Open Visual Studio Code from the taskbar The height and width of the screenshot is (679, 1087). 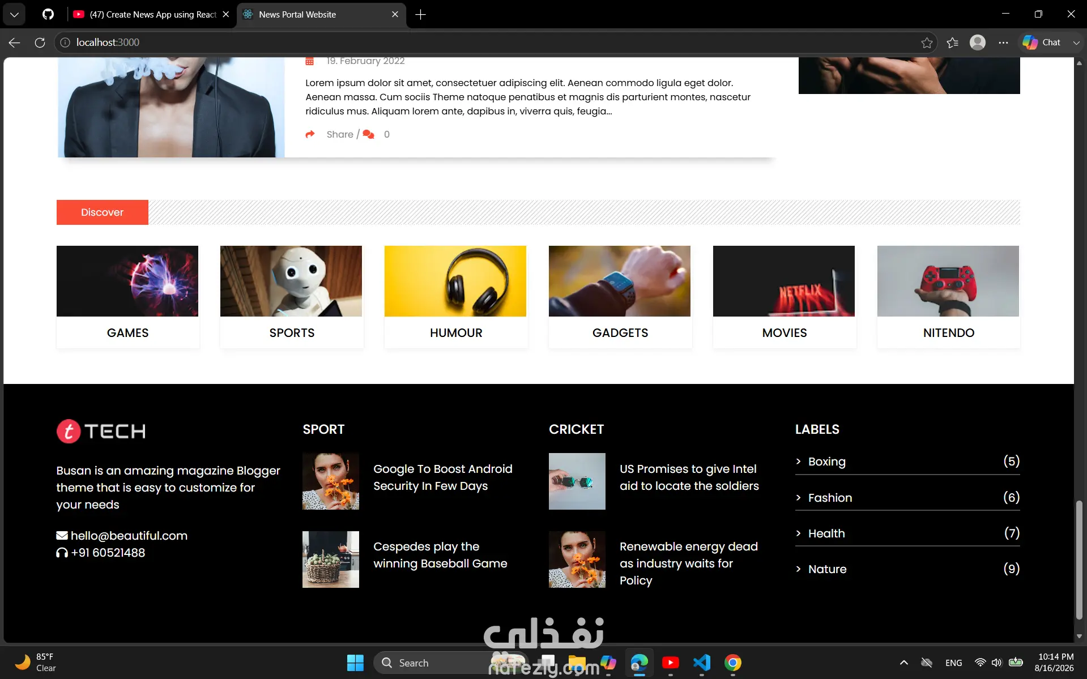click(x=702, y=663)
